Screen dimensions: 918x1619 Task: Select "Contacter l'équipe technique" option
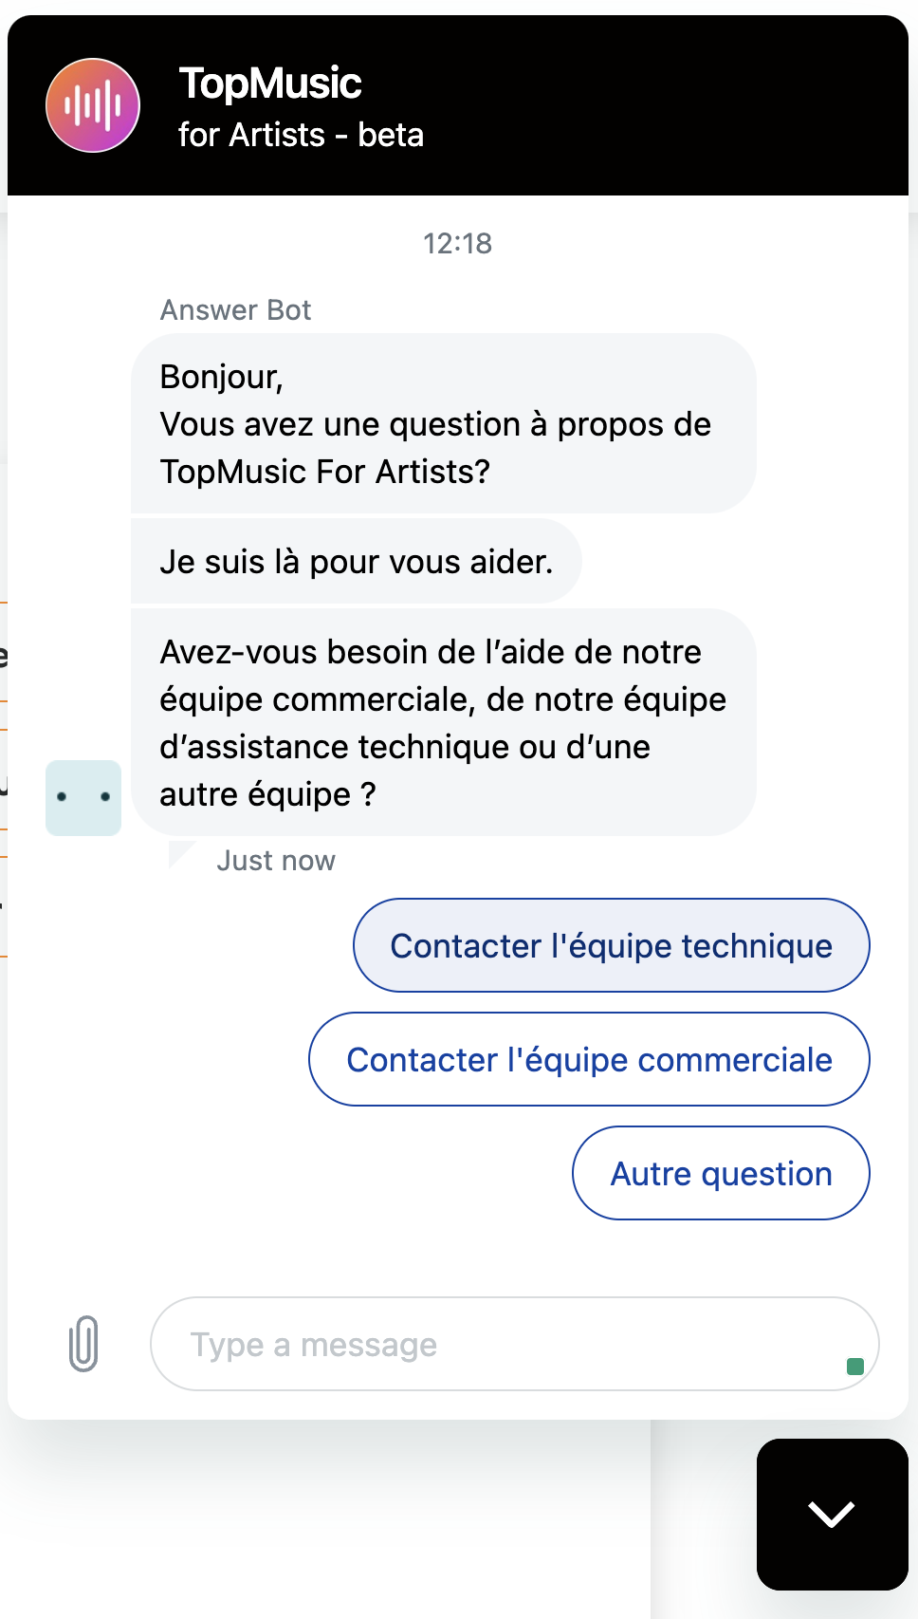tap(612, 945)
